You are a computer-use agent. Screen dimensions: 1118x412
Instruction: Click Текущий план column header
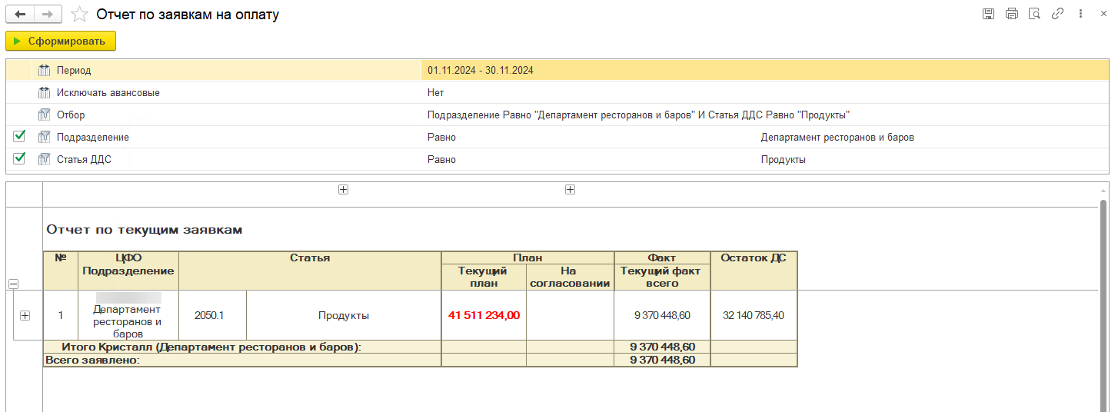click(483, 277)
